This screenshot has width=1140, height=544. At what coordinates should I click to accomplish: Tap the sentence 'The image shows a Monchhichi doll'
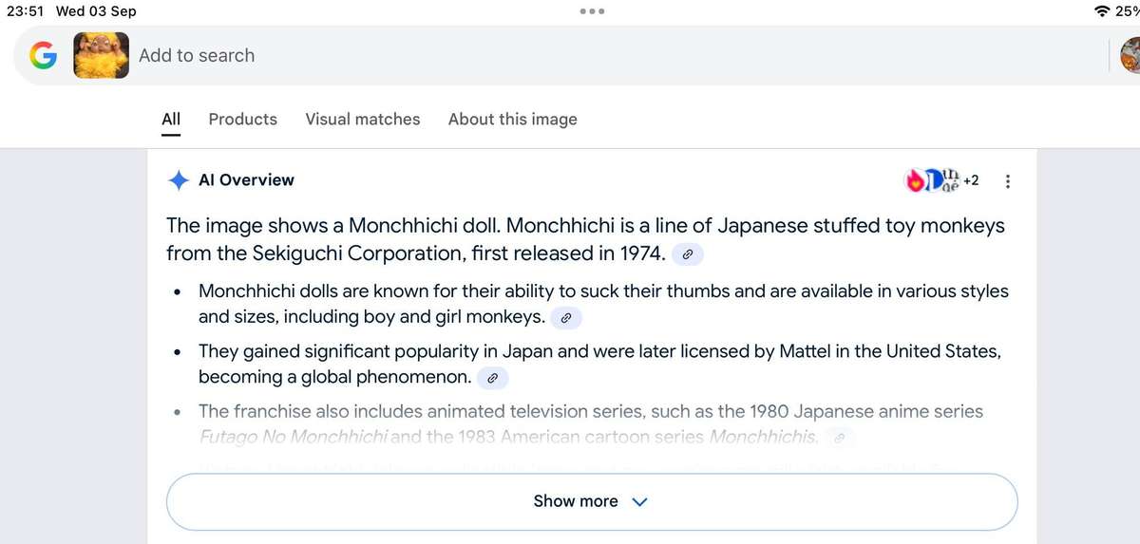333,226
